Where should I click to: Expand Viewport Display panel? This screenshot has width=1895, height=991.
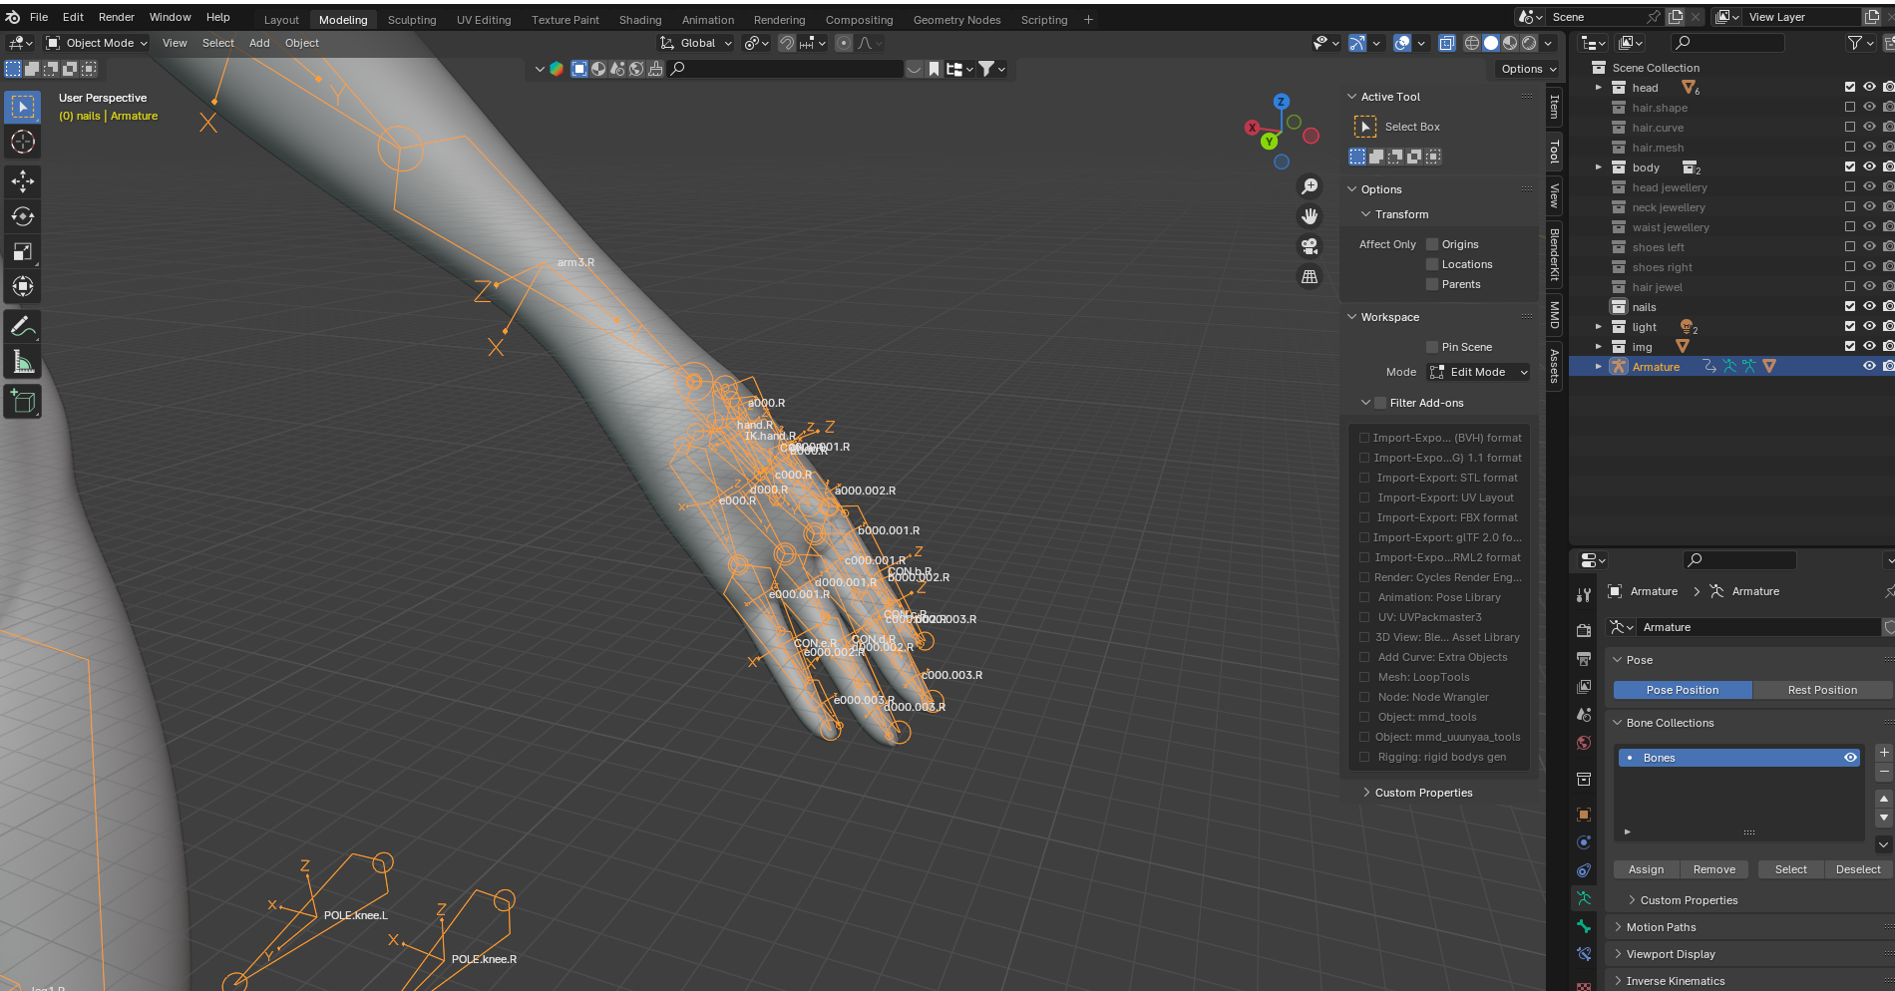coord(1671,954)
